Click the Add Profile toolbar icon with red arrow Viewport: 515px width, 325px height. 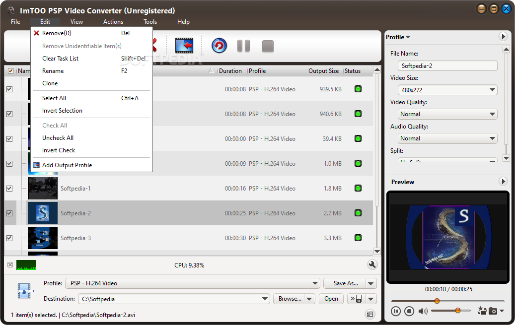click(x=184, y=46)
